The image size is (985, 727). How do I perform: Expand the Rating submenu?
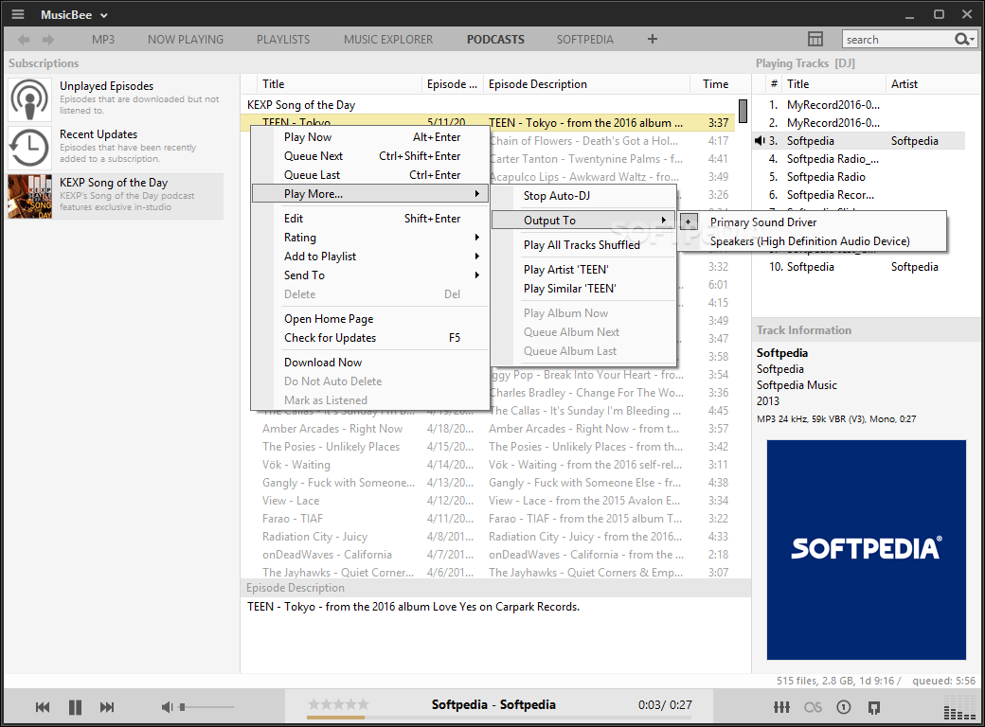point(370,238)
